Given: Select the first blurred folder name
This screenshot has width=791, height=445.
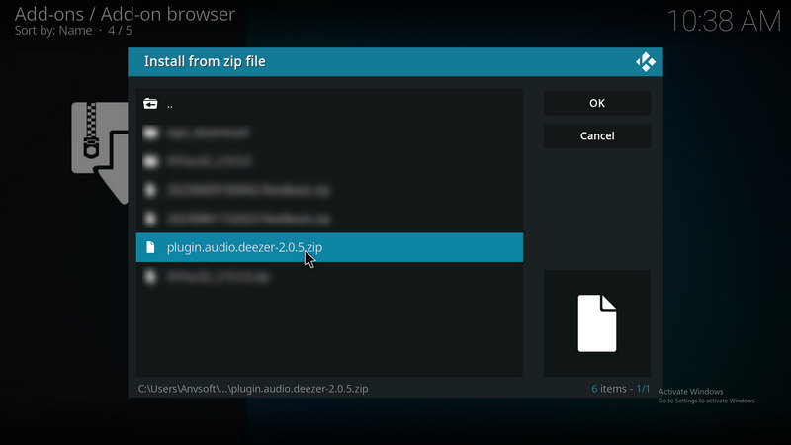Looking at the screenshot, I should coord(208,133).
